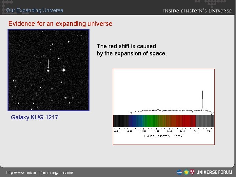The image size is (236, 177).
Task: Open the universeforum.org/einstein link
Action: [x=40, y=172]
